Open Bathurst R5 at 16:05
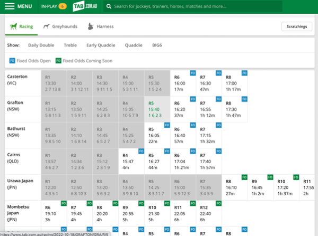Screen dimensions: 318x236 tap(157, 135)
